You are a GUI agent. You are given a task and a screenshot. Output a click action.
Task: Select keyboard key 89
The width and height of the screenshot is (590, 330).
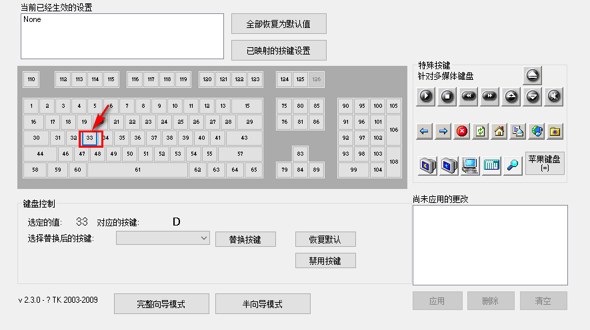317,170
